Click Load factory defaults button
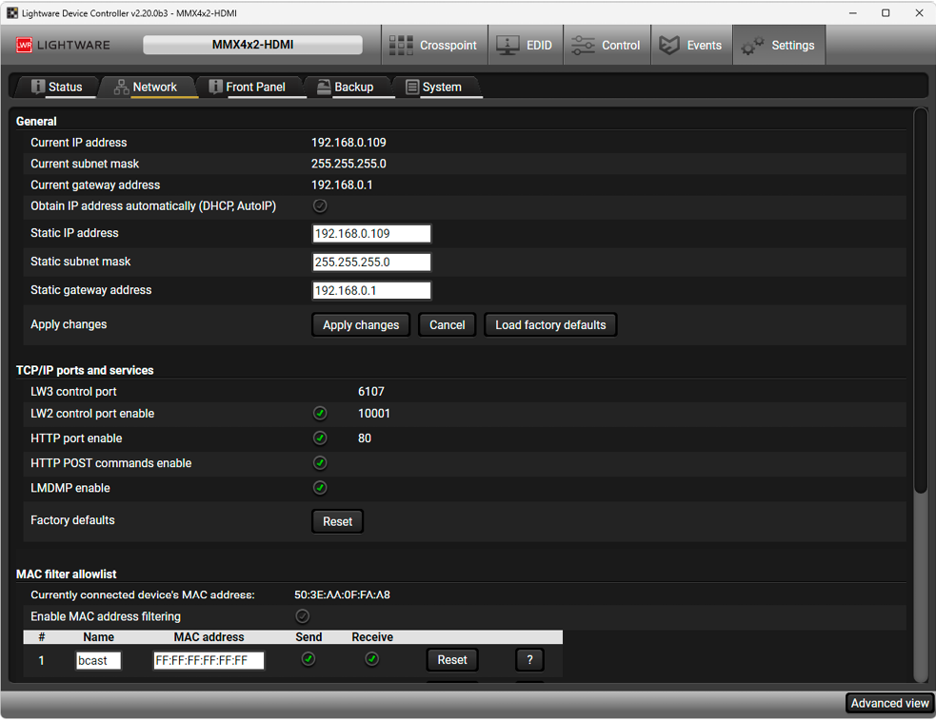The width and height of the screenshot is (936, 720). 550,325
